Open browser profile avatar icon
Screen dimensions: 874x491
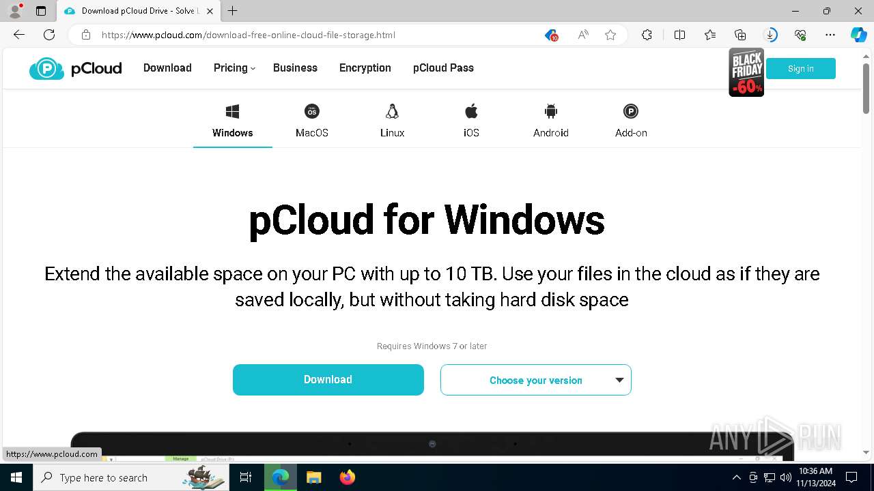(15, 11)
